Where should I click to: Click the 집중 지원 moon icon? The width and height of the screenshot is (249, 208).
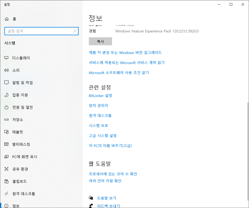pyautogui.click(x=6, y=95)
